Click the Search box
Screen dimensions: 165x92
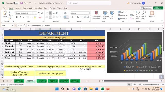(x=89, y=3)
